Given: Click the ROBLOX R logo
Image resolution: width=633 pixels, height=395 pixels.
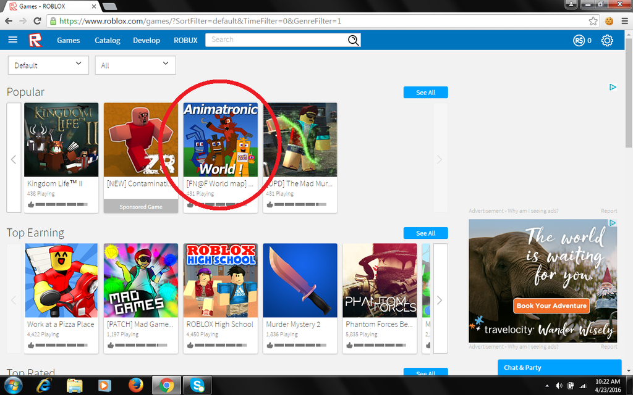Looking at the screenshot, I should click(x=35, y=40).
